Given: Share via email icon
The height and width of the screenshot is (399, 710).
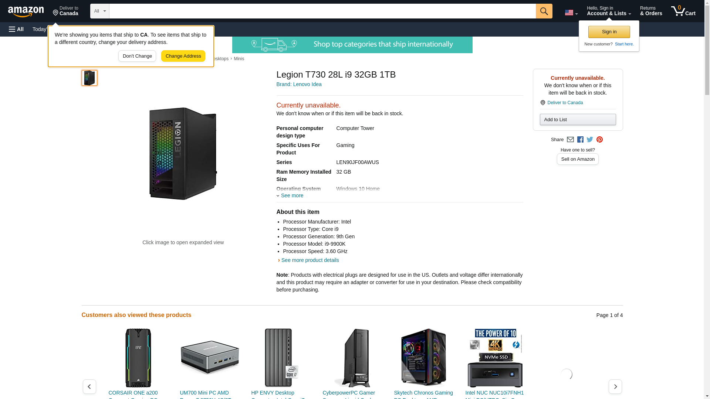Looking at the screenshot, I should 570,140.
